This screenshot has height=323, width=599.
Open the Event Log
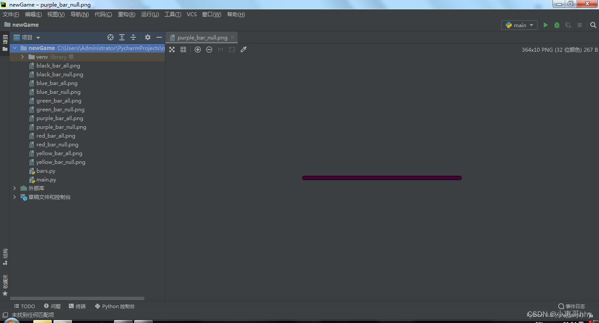coord(572,306)
